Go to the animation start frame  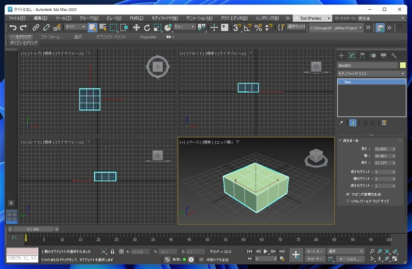click(x=249, y=251)
